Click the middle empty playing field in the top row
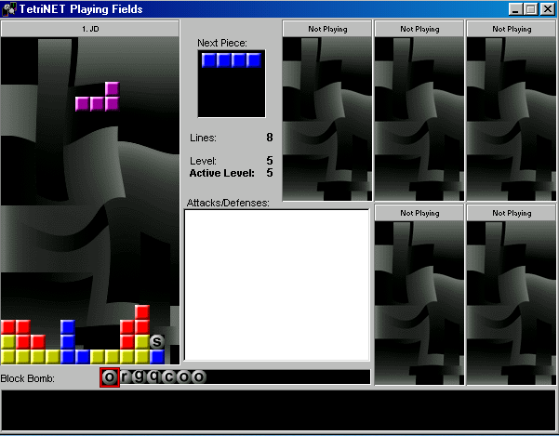This screenshot has width=559, height=436. click(x=419, y=119)
